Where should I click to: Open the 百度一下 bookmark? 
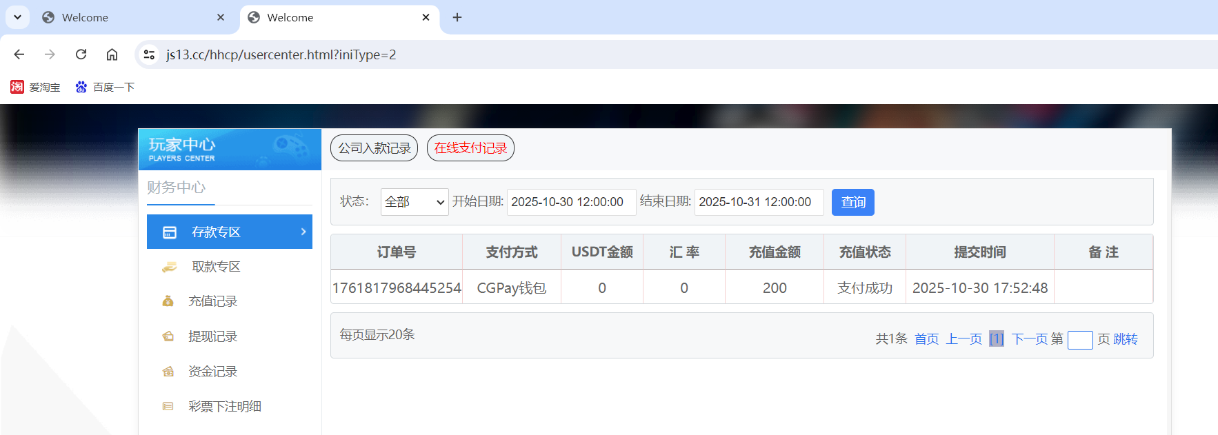pyautogui.click(x=105, y=87)
